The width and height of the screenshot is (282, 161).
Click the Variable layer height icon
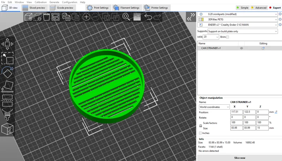click(x=137, y=17)
